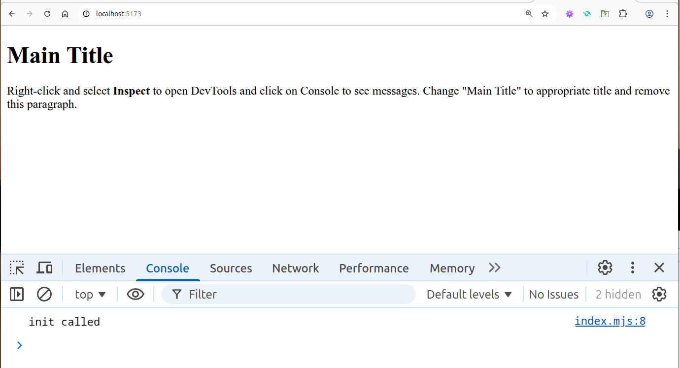The image size is (680, 368).
Task: Select the Performance tab
Action: [x=374, y=268]
